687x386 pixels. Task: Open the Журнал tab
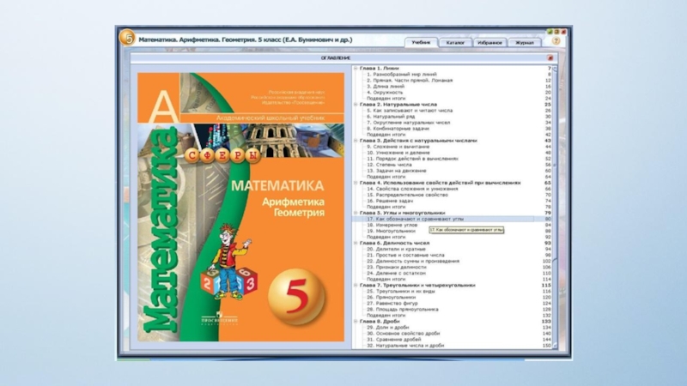(x=525, y=42)
